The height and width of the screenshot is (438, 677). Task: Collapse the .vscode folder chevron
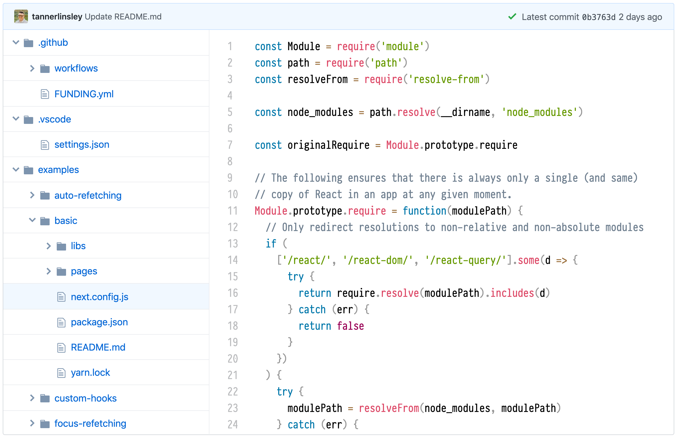[16, 119]
